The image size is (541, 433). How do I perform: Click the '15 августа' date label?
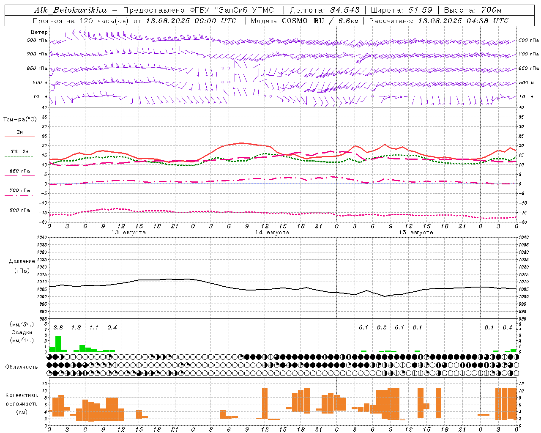(x=416, y=233)
